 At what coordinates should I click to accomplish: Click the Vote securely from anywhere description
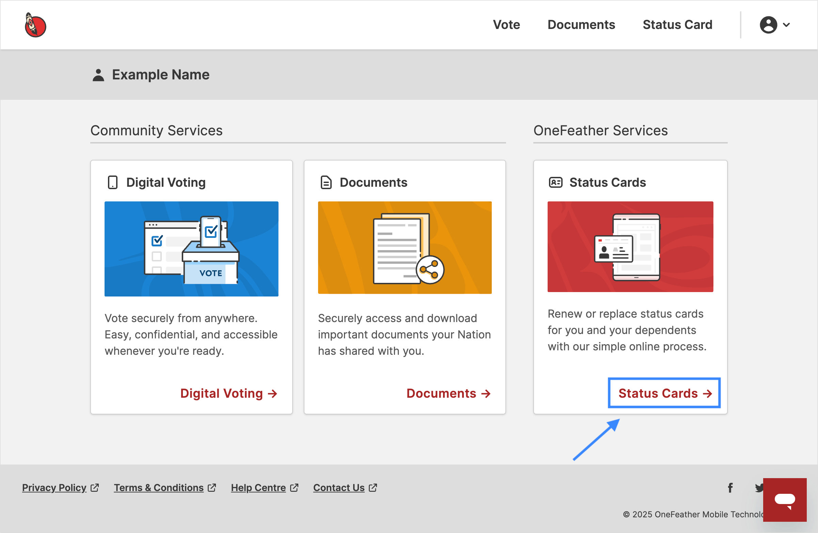[191, 335]
